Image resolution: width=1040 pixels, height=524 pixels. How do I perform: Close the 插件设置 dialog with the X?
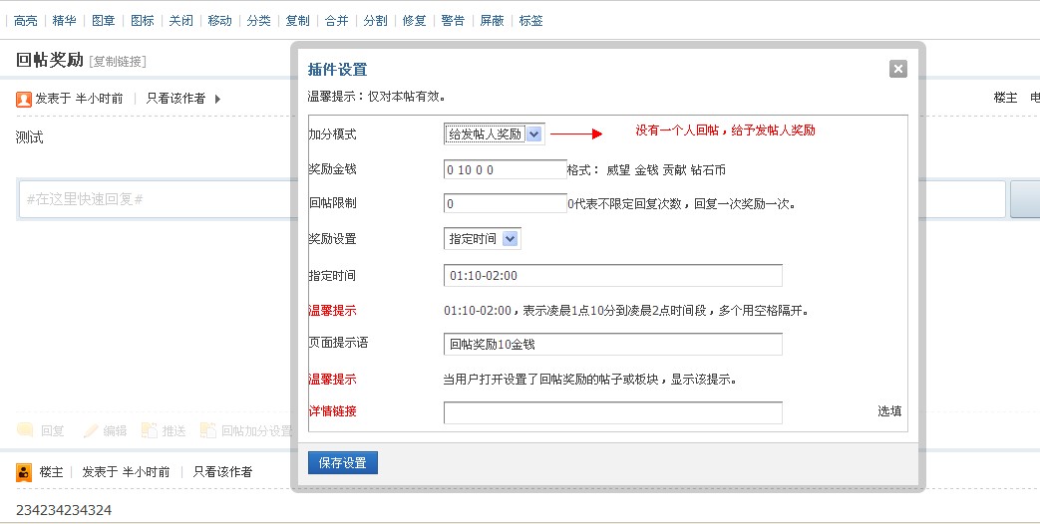pos(898,69)
